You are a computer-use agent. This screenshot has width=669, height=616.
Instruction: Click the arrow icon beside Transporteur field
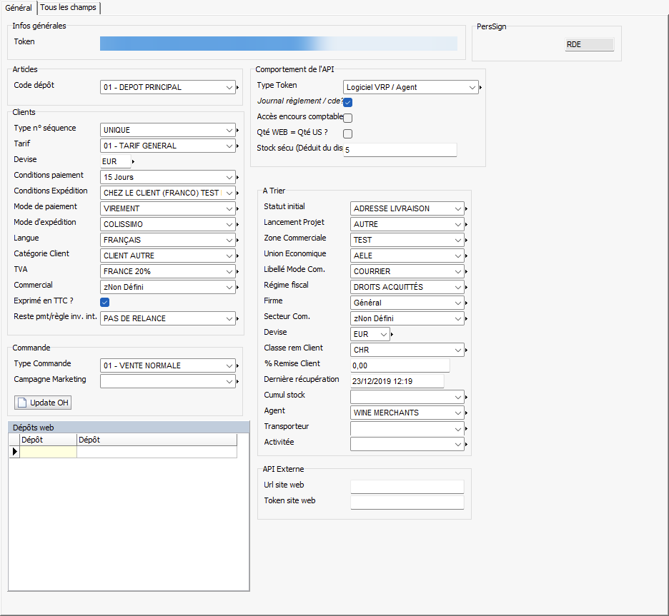[x=467, y=429]
